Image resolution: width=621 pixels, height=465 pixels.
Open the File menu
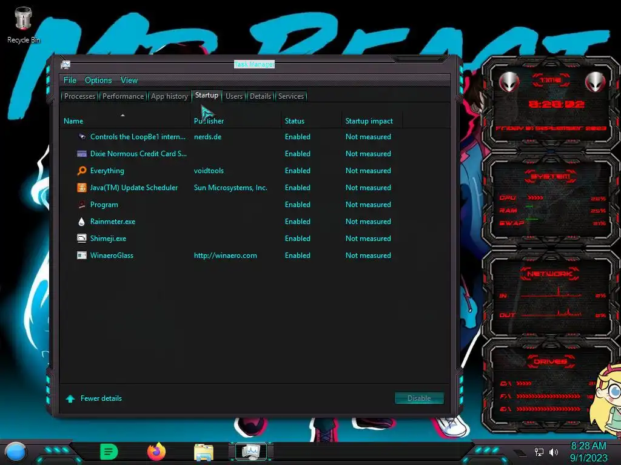point(70,81)
